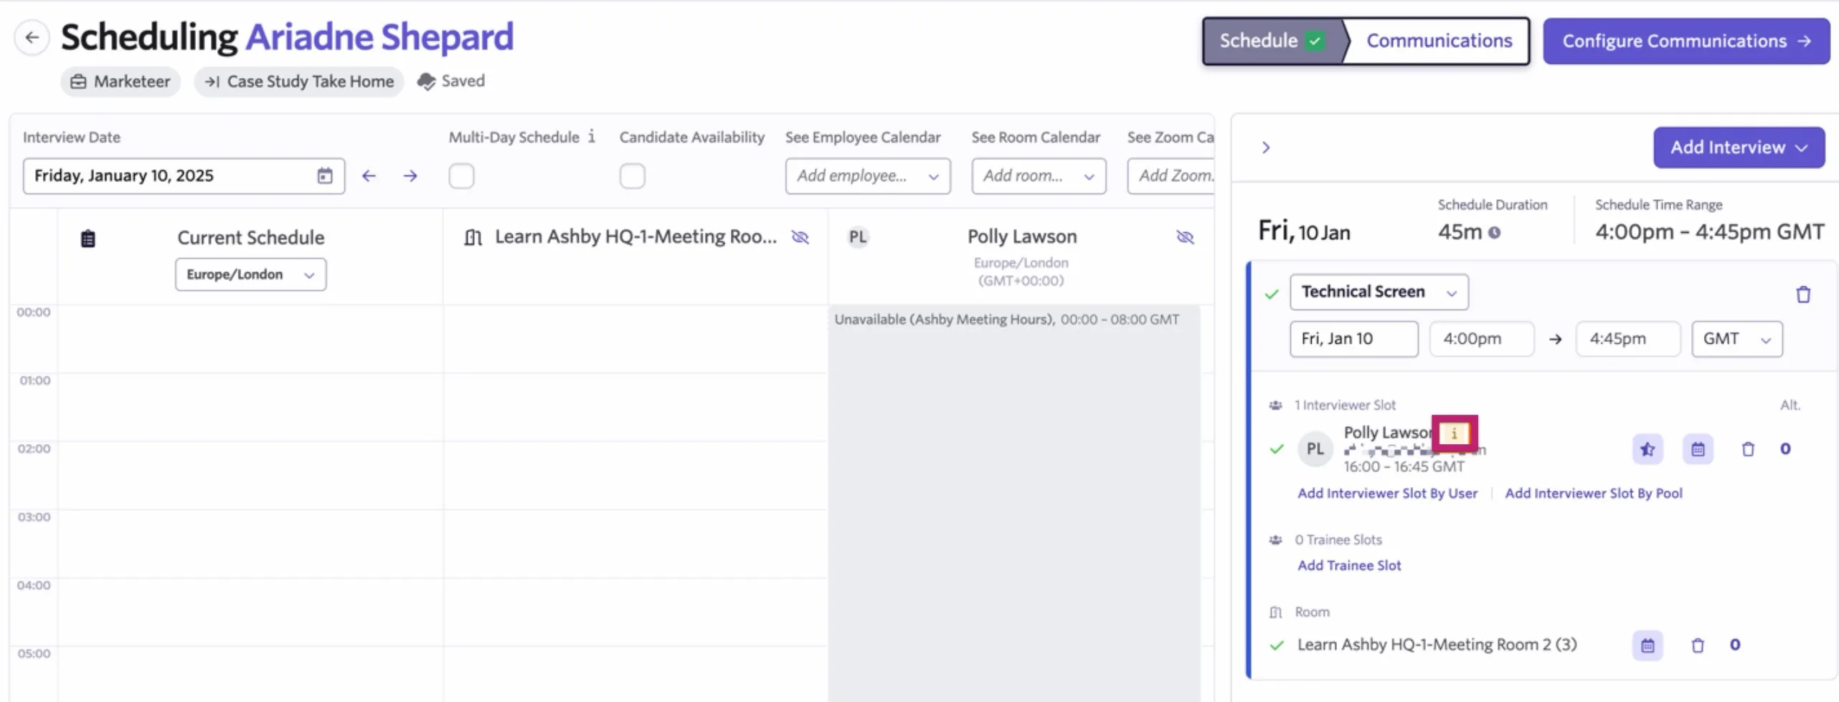Hide the Polly Lawson calendar column
1839x702 pixels.
(x=1186, y=237)
